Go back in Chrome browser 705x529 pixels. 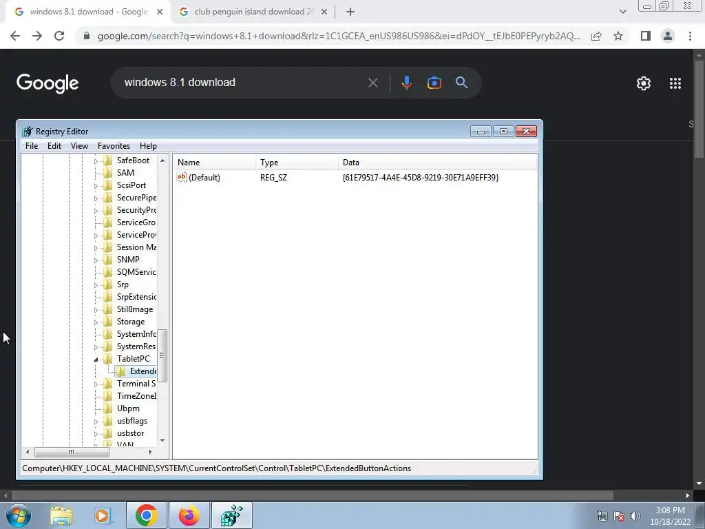click(15, 36)
